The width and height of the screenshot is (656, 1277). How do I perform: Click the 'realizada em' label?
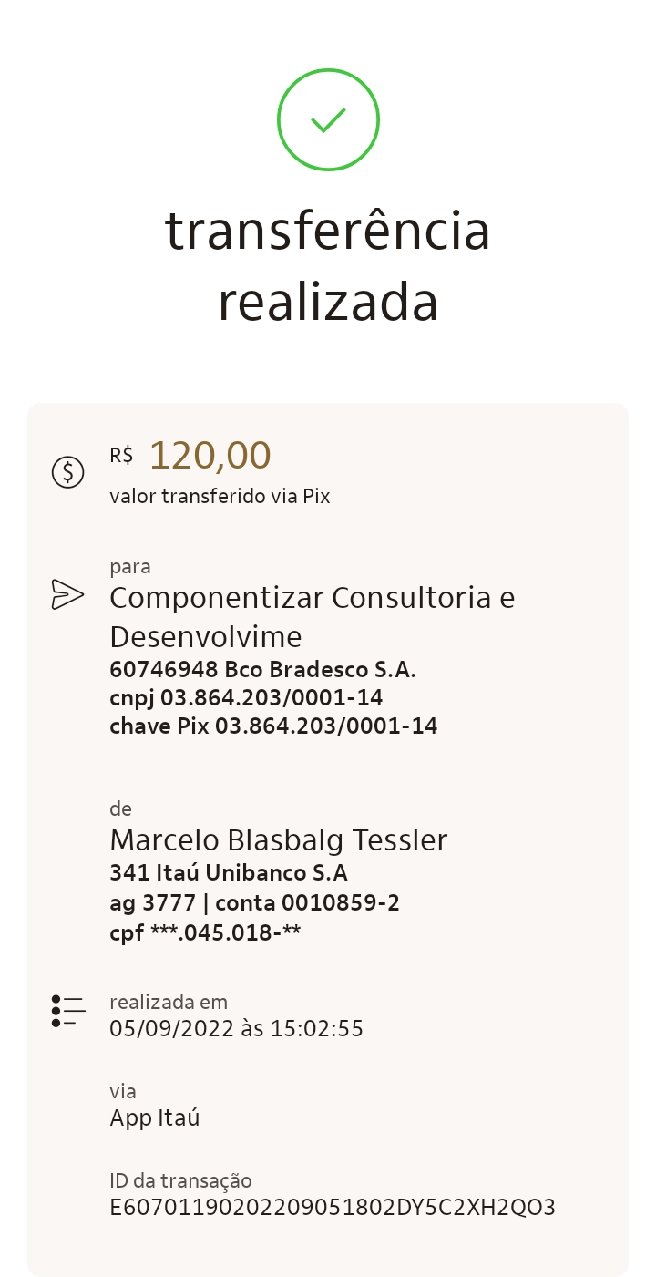pos(169,1002)
